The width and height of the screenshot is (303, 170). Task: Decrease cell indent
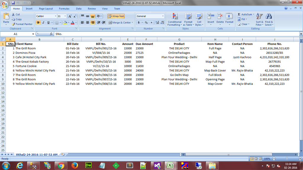(99, 22)
